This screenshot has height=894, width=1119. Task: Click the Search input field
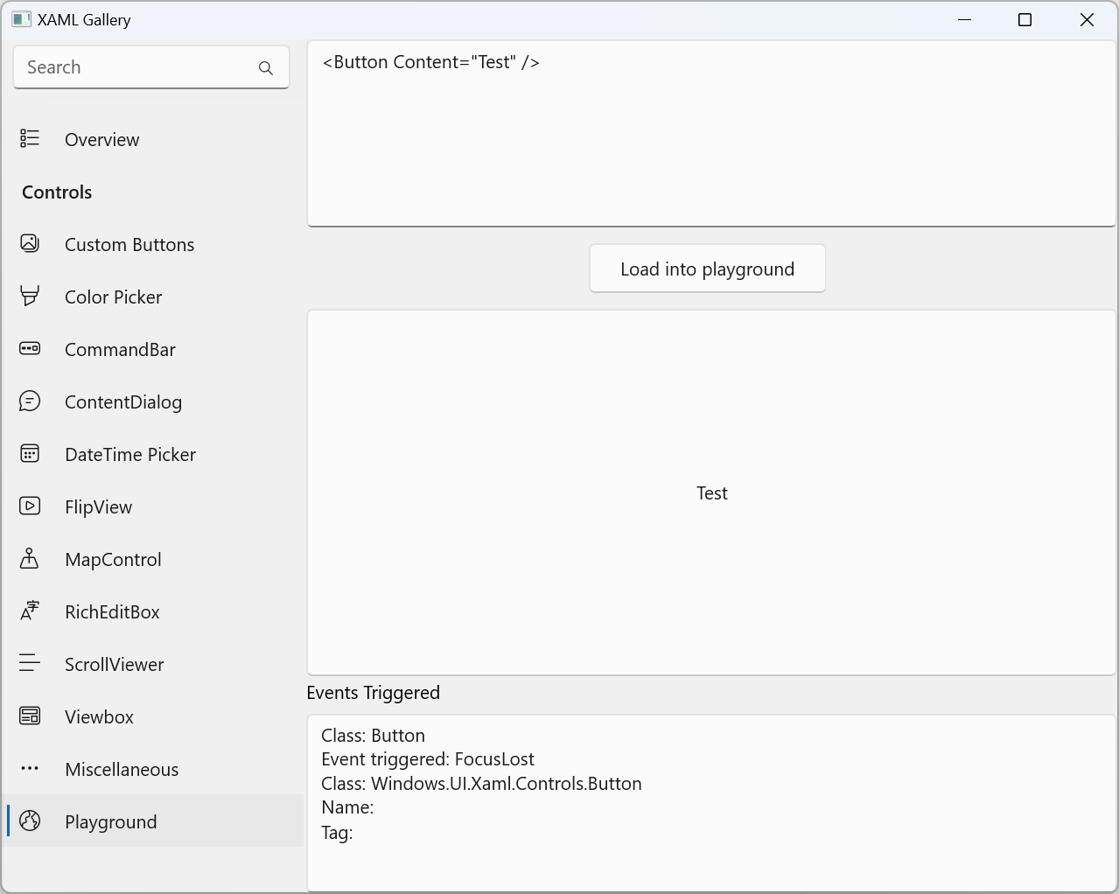[131, 67]
